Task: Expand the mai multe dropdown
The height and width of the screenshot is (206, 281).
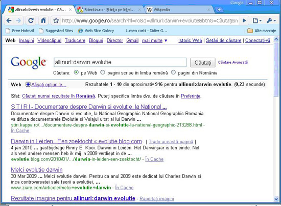Action: (x=154, y=41)
